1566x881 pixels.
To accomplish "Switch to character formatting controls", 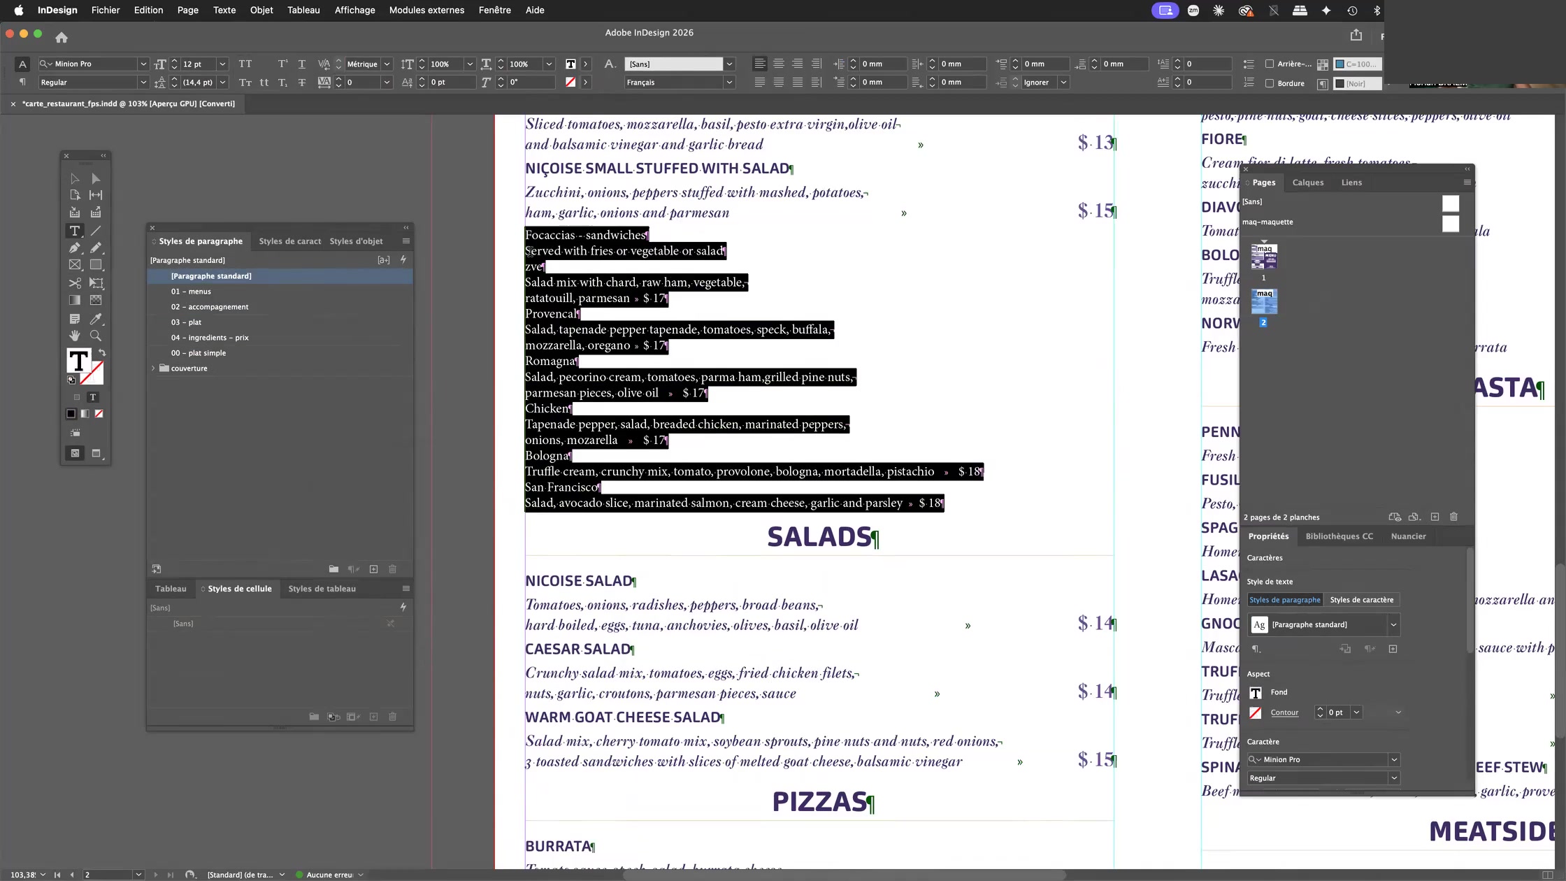I will pos(22,64).
